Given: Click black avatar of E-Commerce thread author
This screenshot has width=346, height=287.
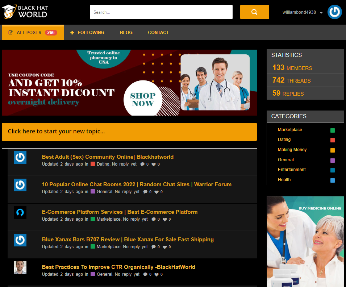Looking at the screenshot, I should (x=20, y=213).
